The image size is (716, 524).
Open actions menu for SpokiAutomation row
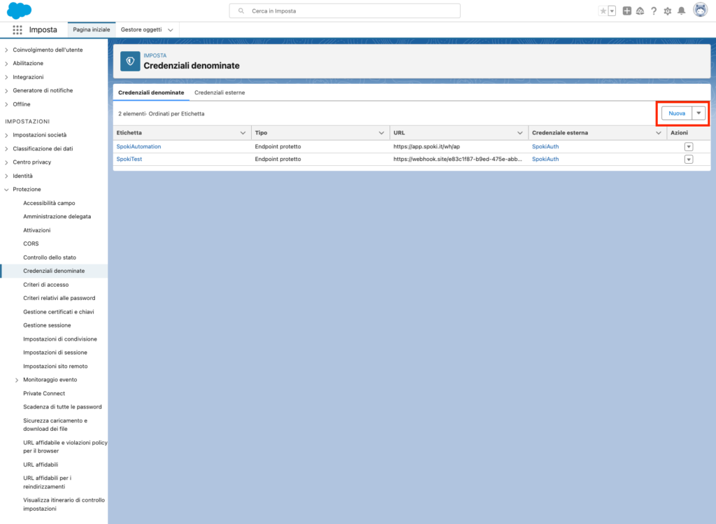[x=688, y=146]
